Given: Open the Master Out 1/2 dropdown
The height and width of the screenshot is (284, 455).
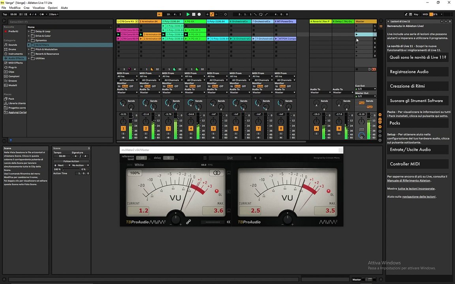Looking at the screenshot, I should 366,96.
